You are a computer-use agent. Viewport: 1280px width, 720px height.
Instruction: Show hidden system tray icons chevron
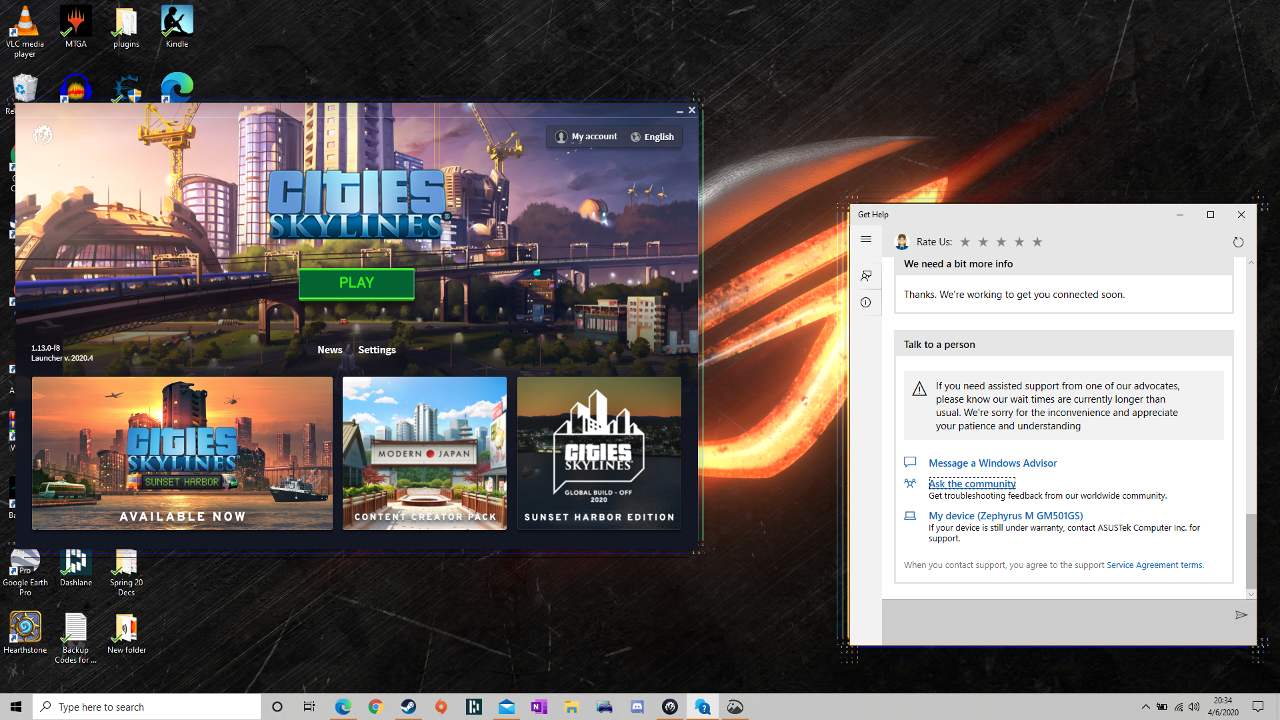1145,707
